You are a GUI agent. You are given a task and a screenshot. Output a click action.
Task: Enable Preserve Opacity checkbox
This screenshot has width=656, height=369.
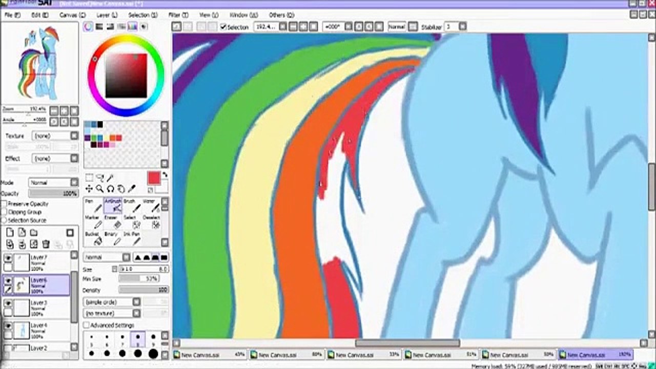point(4,204)
